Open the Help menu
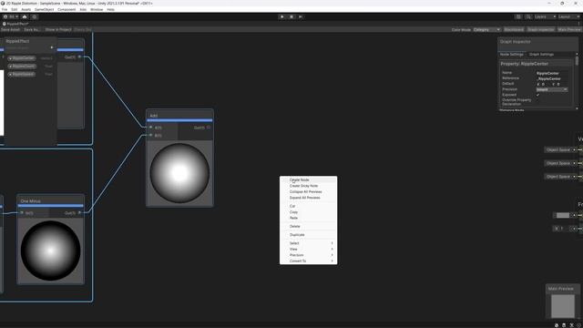Image resolution: width=583 pixels, height=328 pixels. tap(110, 9)
